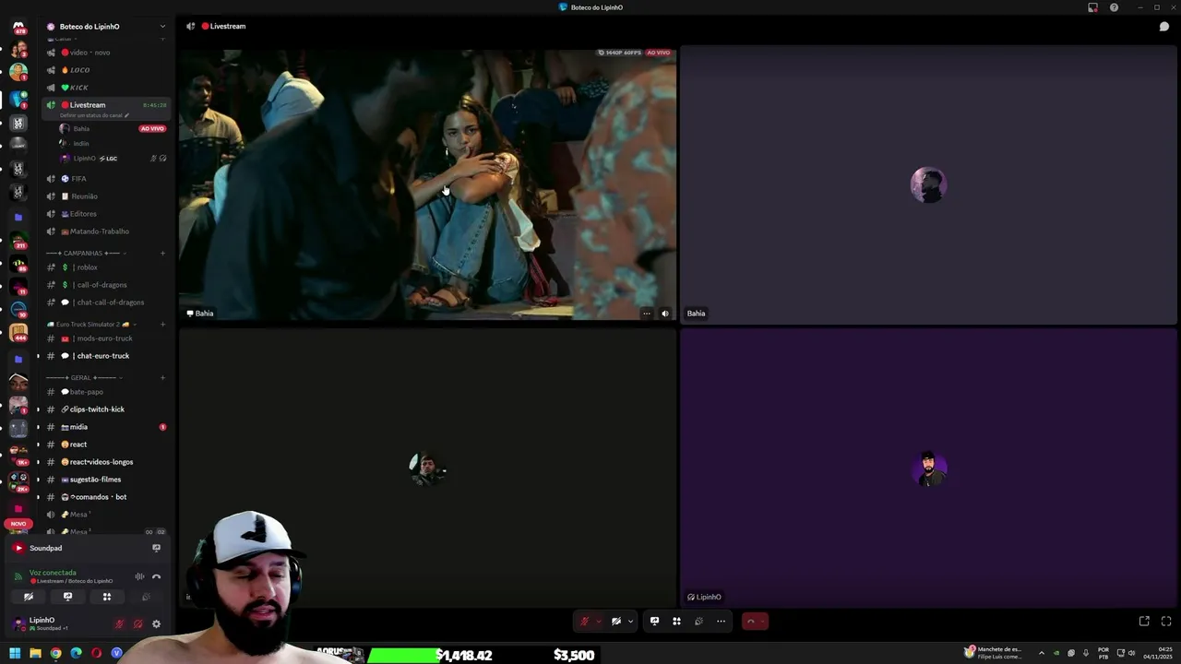Unmute microphone in user panel

click(x=119, y=624)
